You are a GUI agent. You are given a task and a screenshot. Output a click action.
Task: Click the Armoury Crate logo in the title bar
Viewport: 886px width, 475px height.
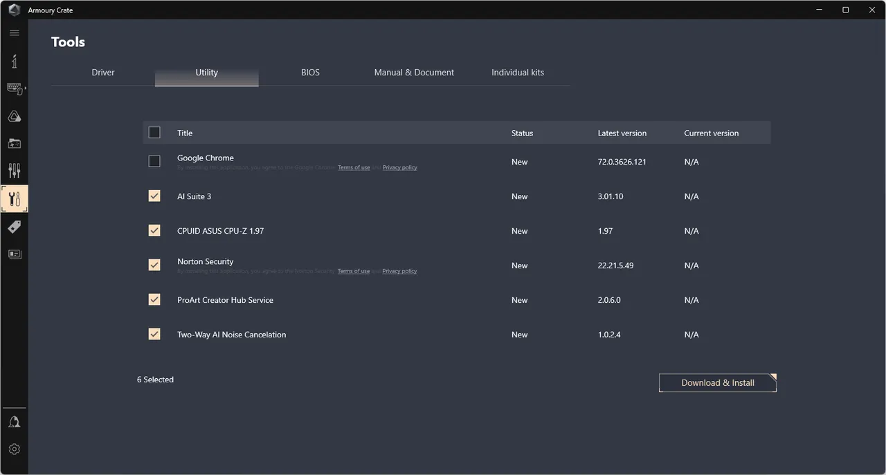tap(14, 10)
